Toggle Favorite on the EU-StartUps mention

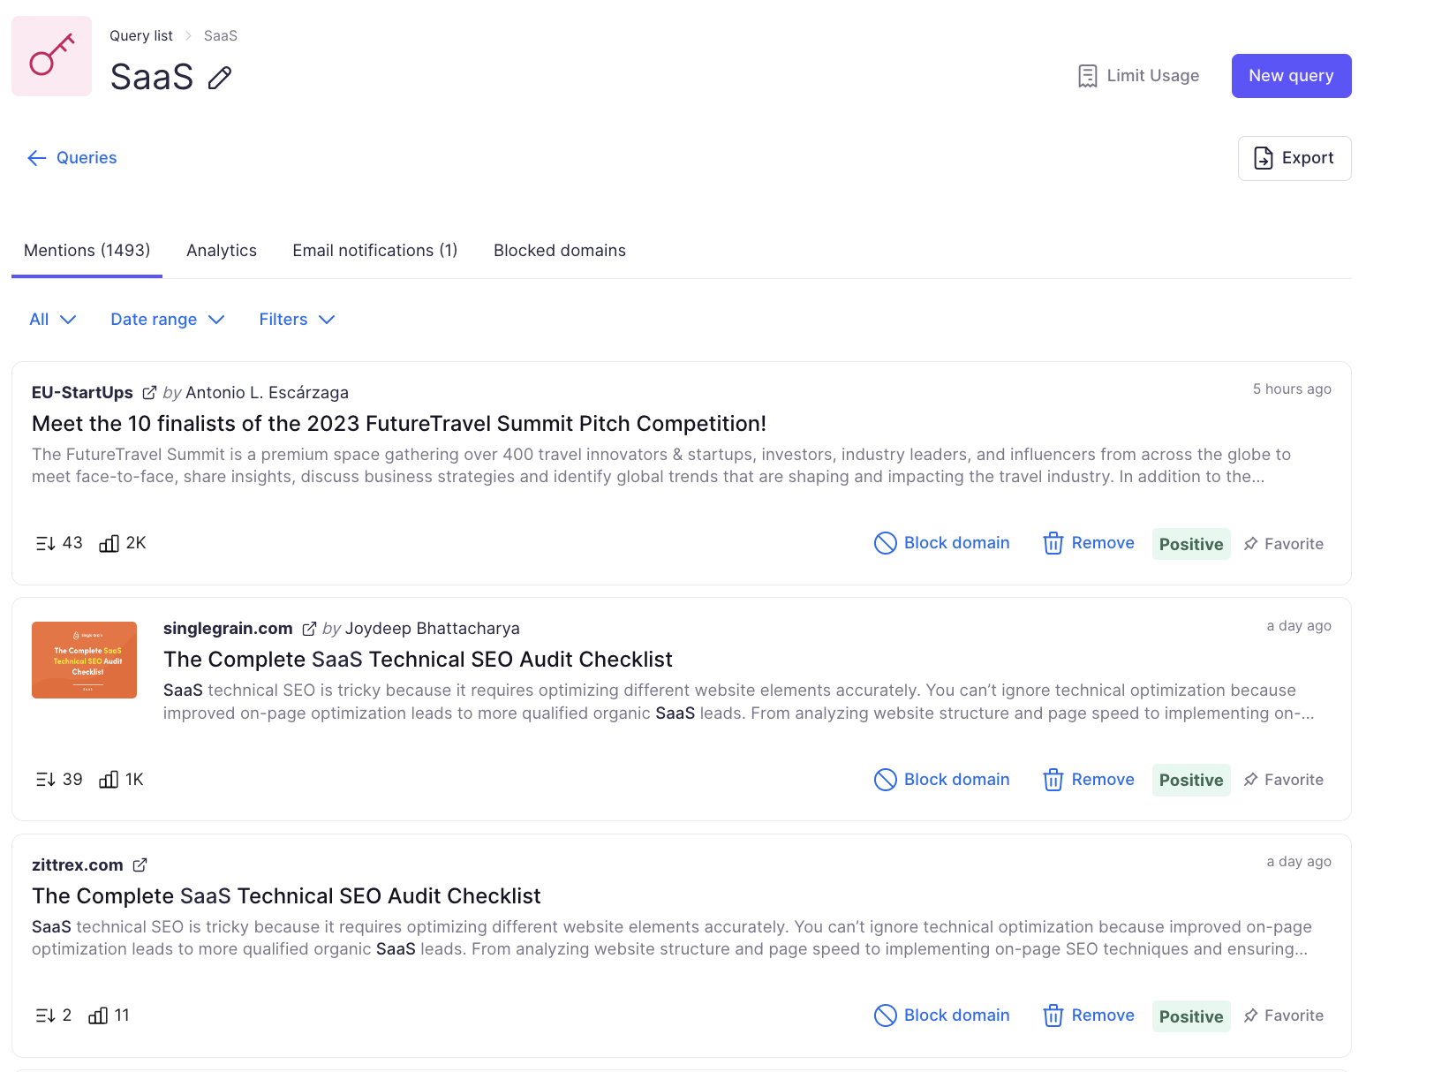point(1283,544)
